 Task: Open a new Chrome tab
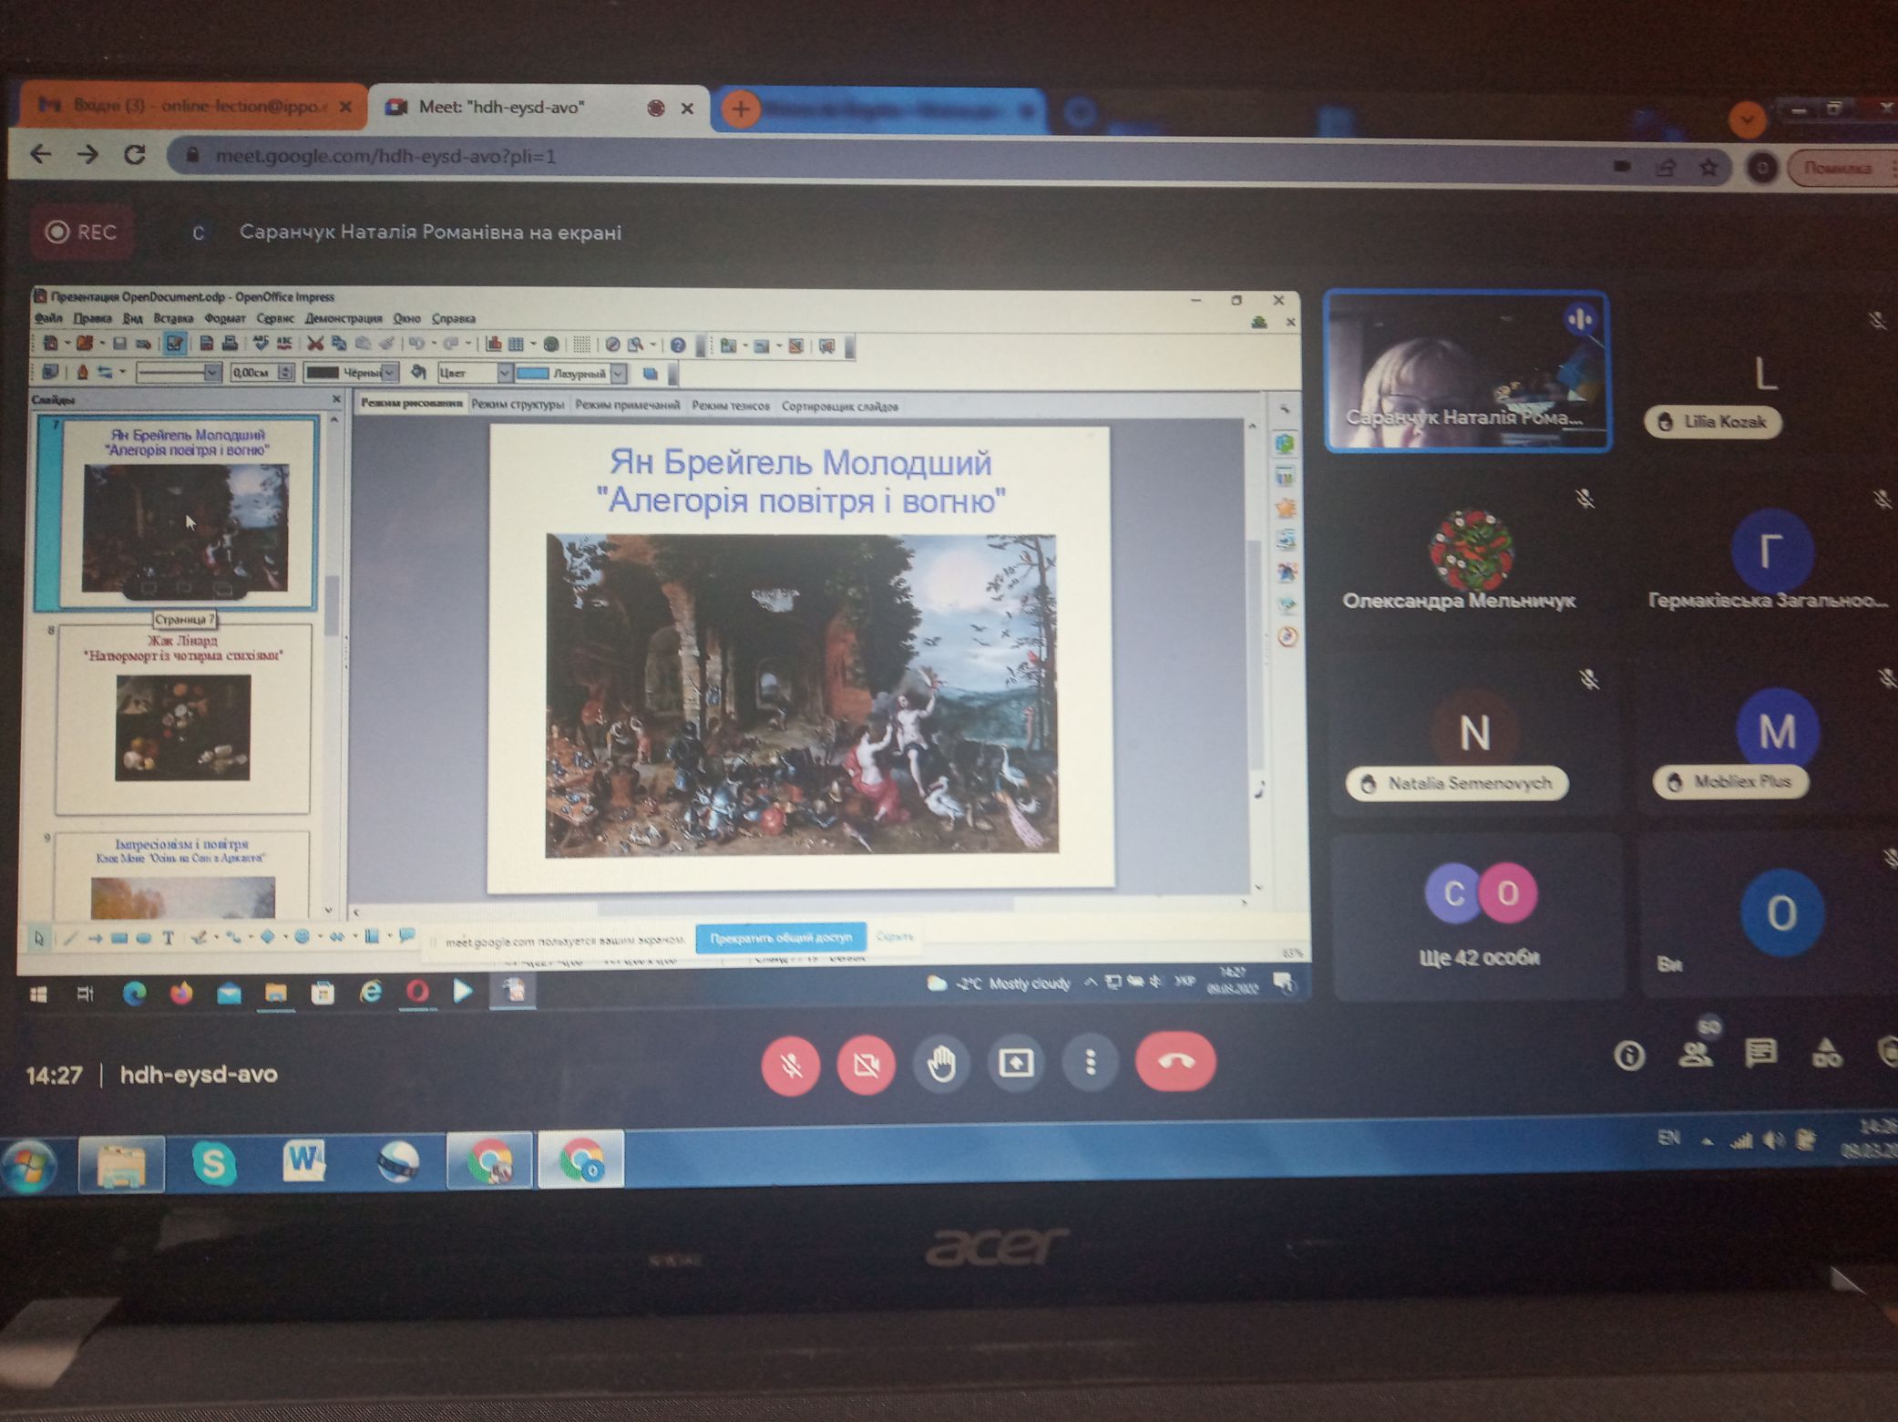pos(741,109)
